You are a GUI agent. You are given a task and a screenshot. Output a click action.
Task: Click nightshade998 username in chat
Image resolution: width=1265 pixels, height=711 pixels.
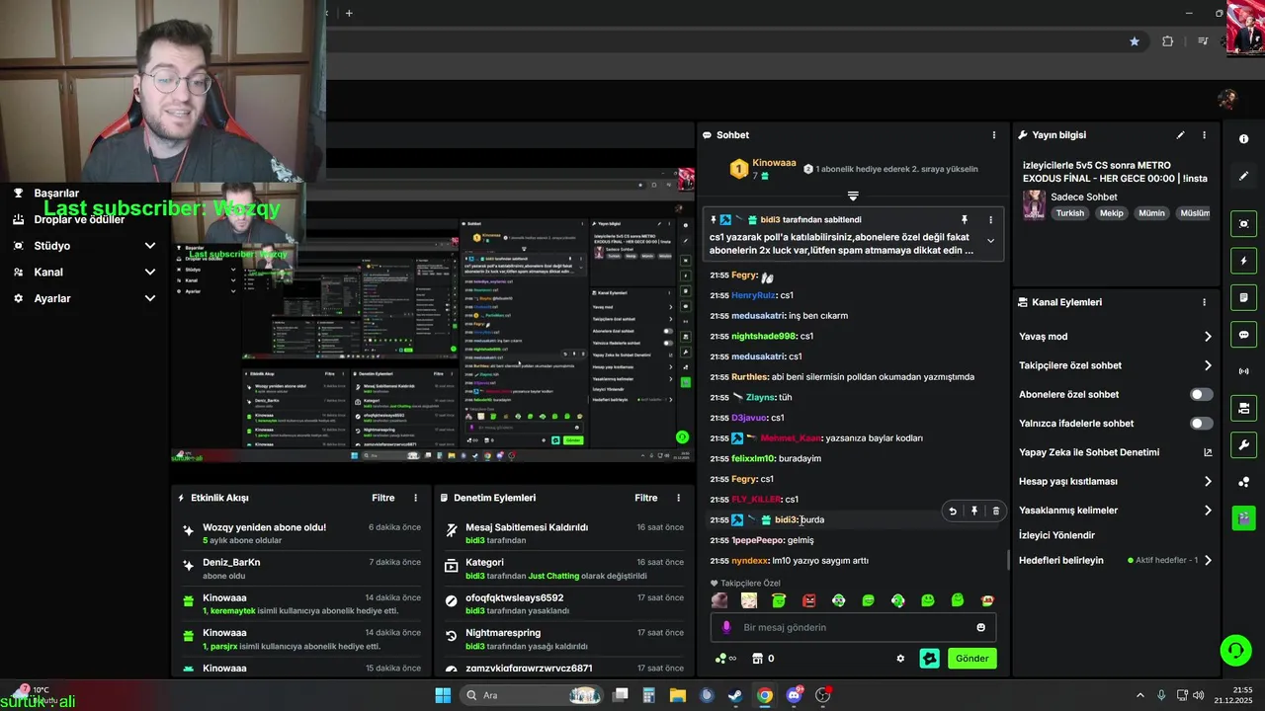764,336
